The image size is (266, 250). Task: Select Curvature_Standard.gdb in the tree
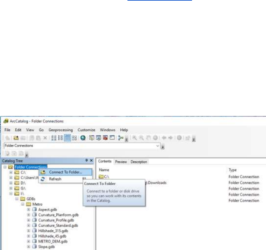click(58, 225)
